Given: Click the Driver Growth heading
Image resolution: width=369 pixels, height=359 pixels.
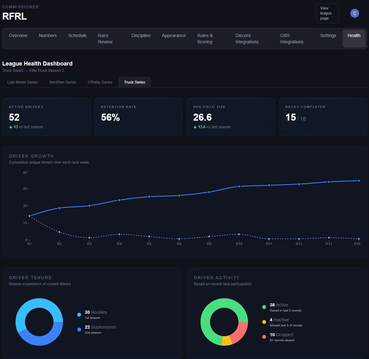Looking at the screenshot, I should (x=31, y=156).
